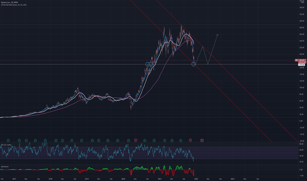Viewport: 307px width, 181px height.
Task: Select the 20-50-200-SMA indicator legend
Action: coord(14,5)
